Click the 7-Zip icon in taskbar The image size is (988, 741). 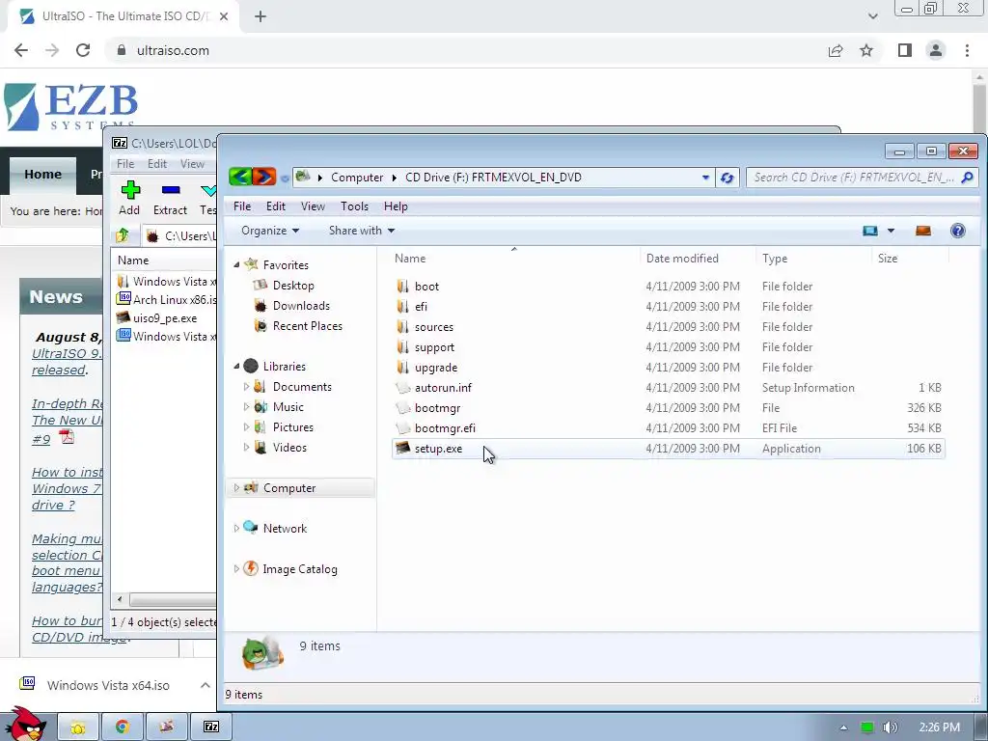pyautogui.click(x=211, y=727)
